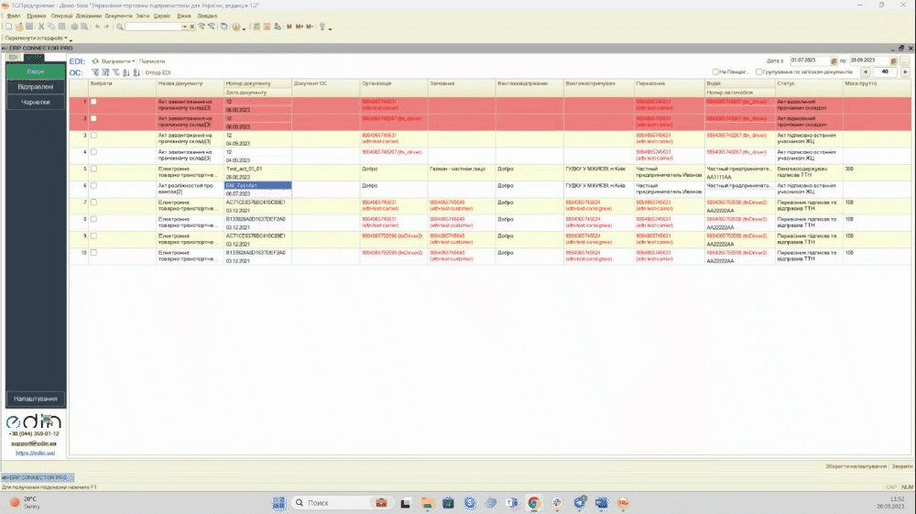Open the Документи menu
The height and width of the screenshot is (514, 916).
point(118,16)
